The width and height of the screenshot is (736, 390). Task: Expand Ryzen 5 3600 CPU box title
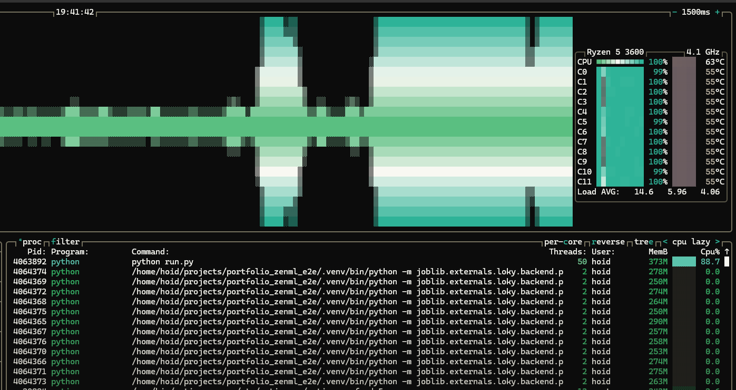[615, 52]
